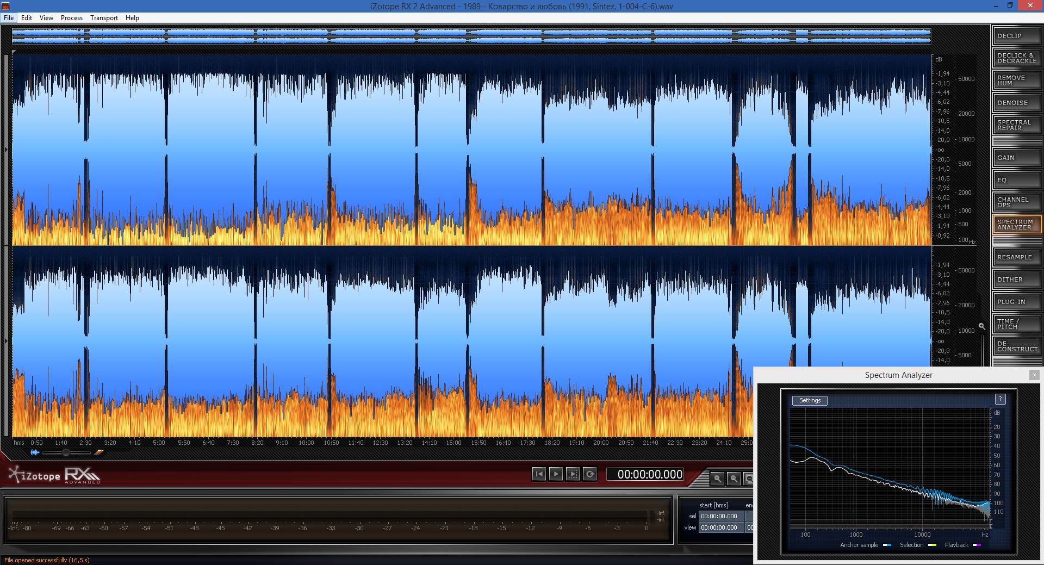Open the Deconstruct module
The width and height of the screenshot is (1044, 565).
pyautogui.click(x=1016, y=346)
